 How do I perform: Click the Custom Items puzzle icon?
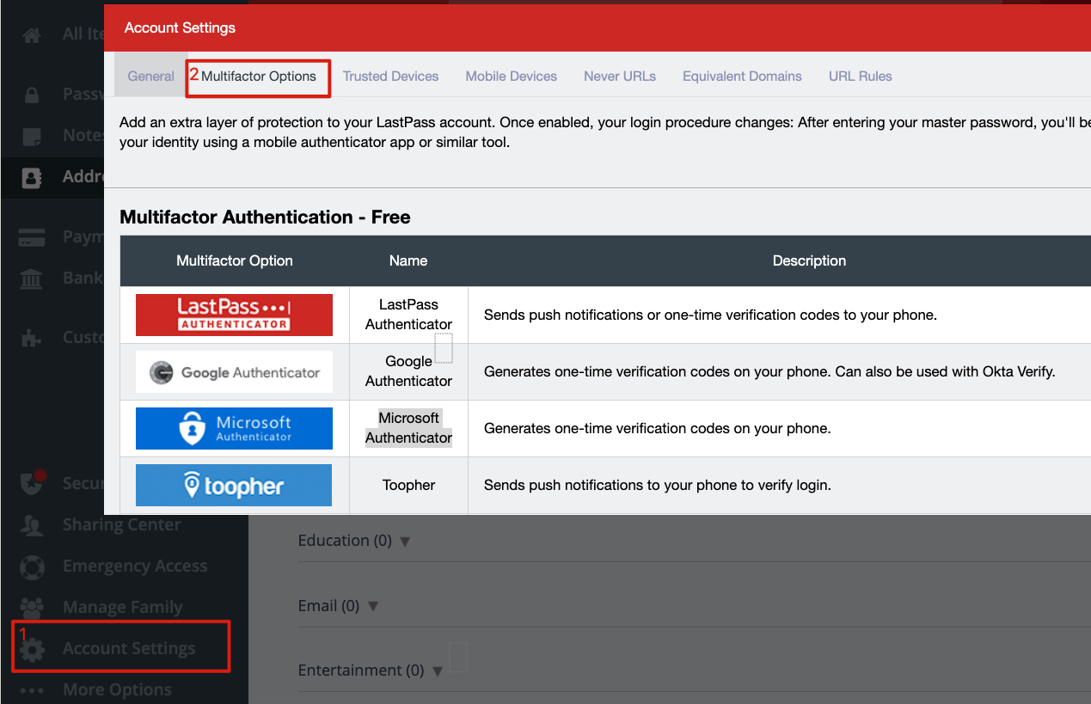point(32,338)
